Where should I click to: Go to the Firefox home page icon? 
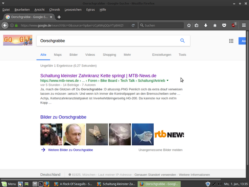pyautogui.click(x=215, y=25)
